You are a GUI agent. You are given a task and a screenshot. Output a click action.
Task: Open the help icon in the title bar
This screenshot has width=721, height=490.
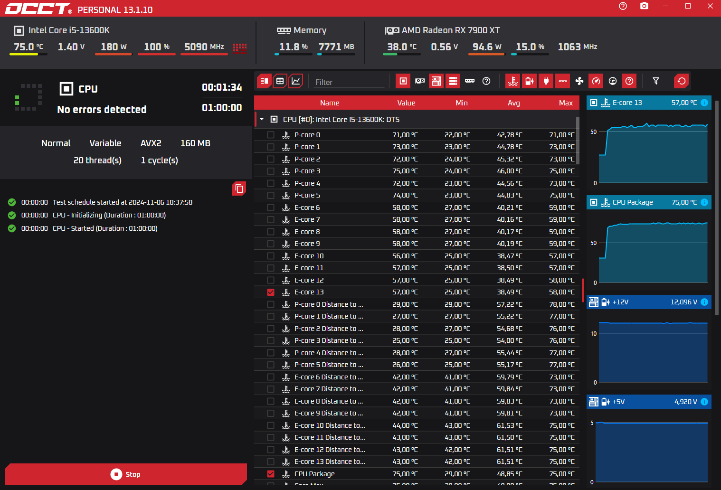623,6
